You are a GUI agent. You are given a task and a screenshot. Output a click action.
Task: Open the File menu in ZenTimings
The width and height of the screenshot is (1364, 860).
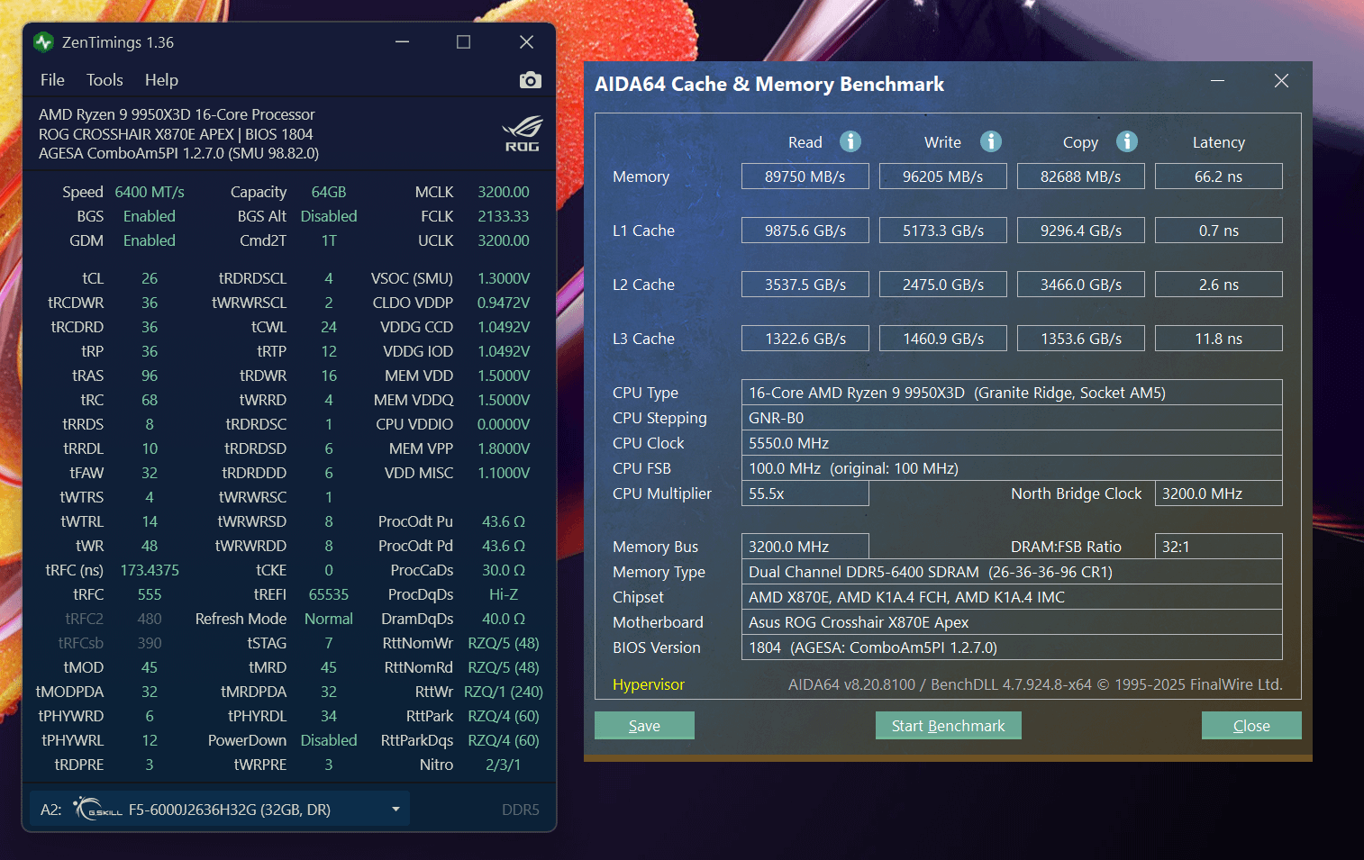(x=52, y=80)
